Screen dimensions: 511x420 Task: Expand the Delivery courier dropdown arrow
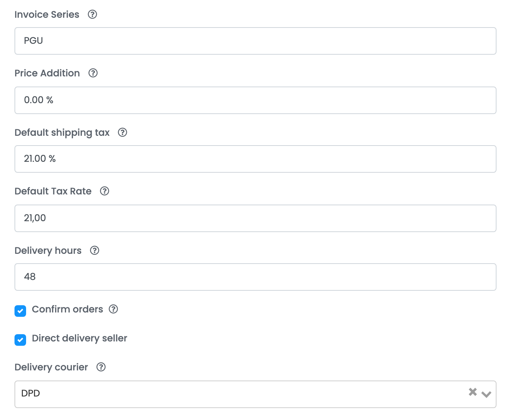486,394
